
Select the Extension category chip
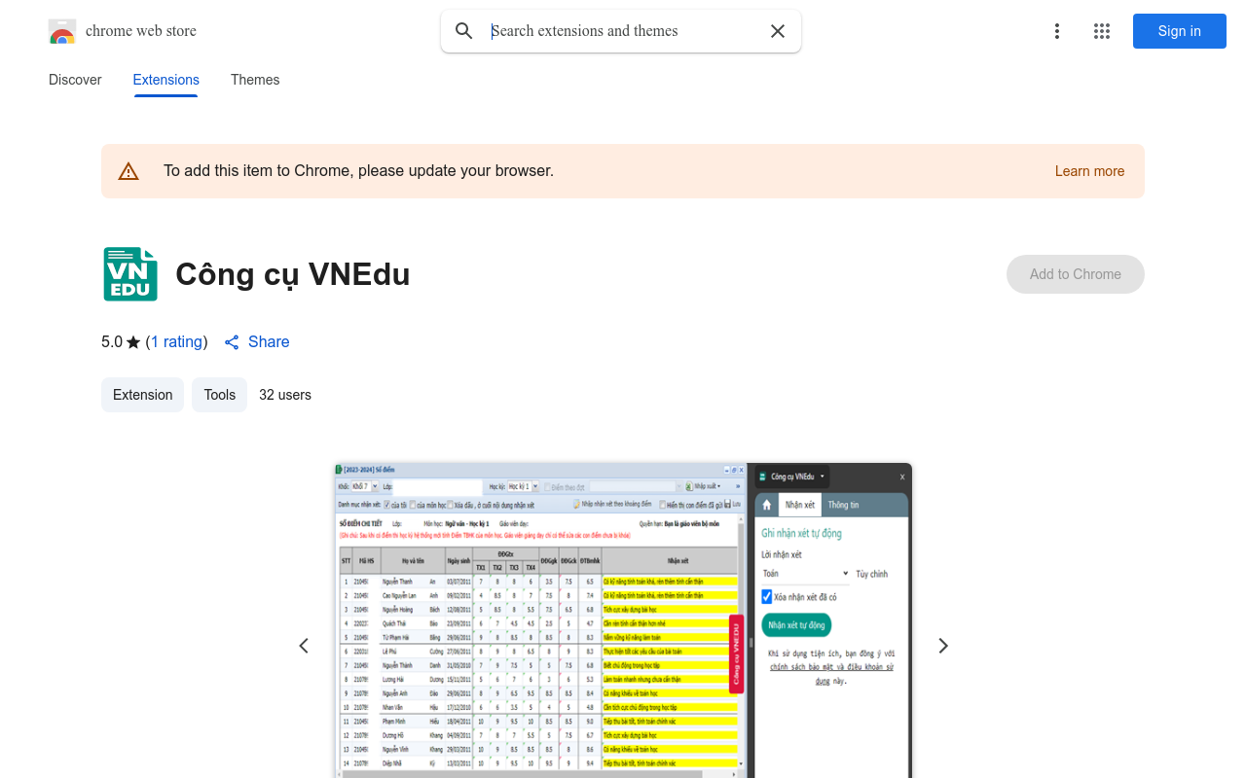click(142, 395)
